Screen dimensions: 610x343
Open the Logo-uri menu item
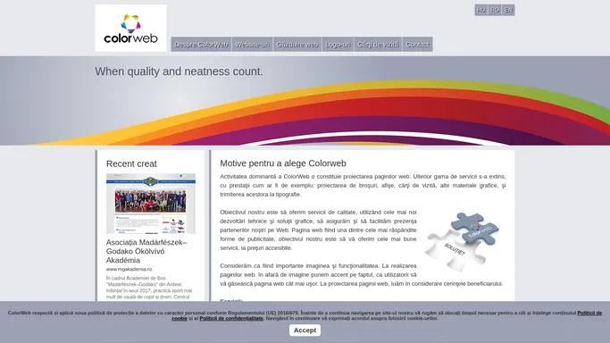(338, 45)
